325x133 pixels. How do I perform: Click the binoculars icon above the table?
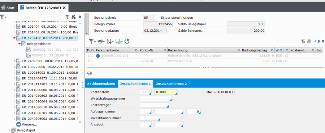pos(309,41)
